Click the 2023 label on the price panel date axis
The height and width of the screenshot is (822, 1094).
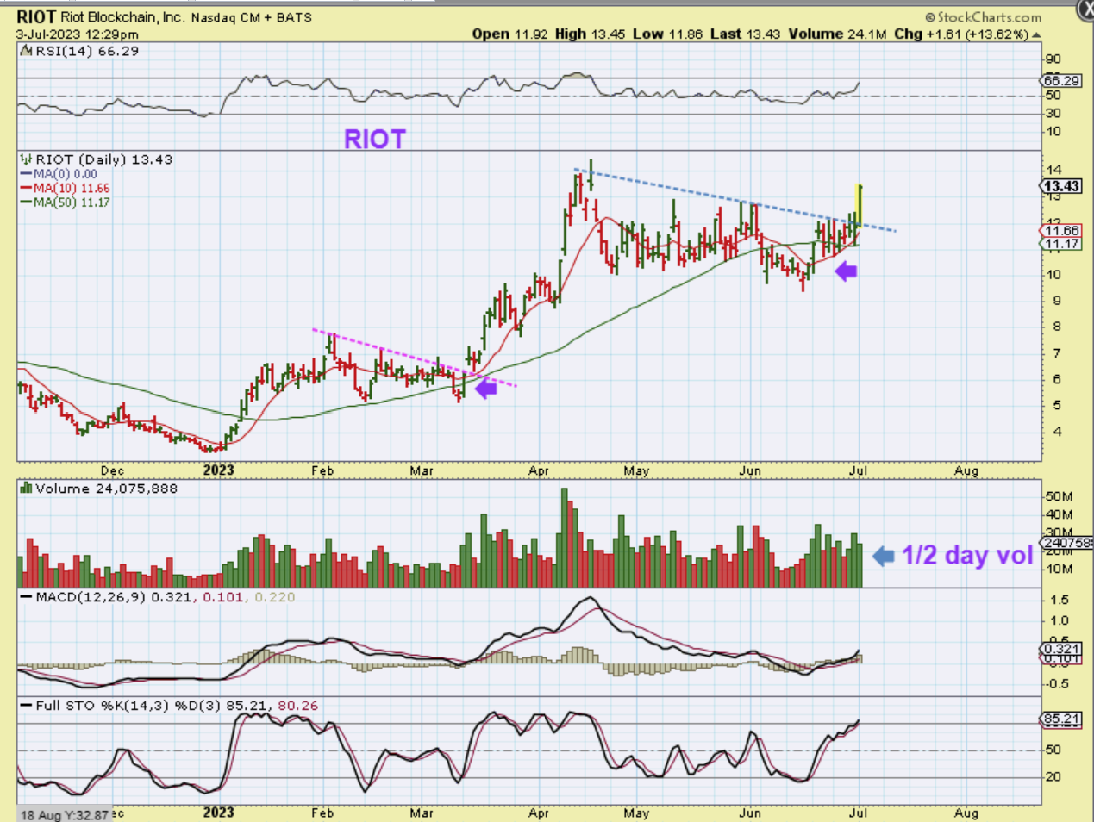(x=219, y=470)
